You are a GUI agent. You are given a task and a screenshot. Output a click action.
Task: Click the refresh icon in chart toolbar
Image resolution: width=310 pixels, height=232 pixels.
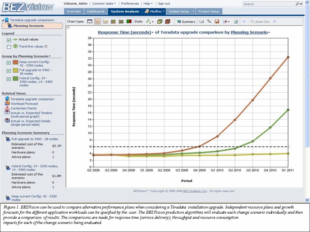236,22
